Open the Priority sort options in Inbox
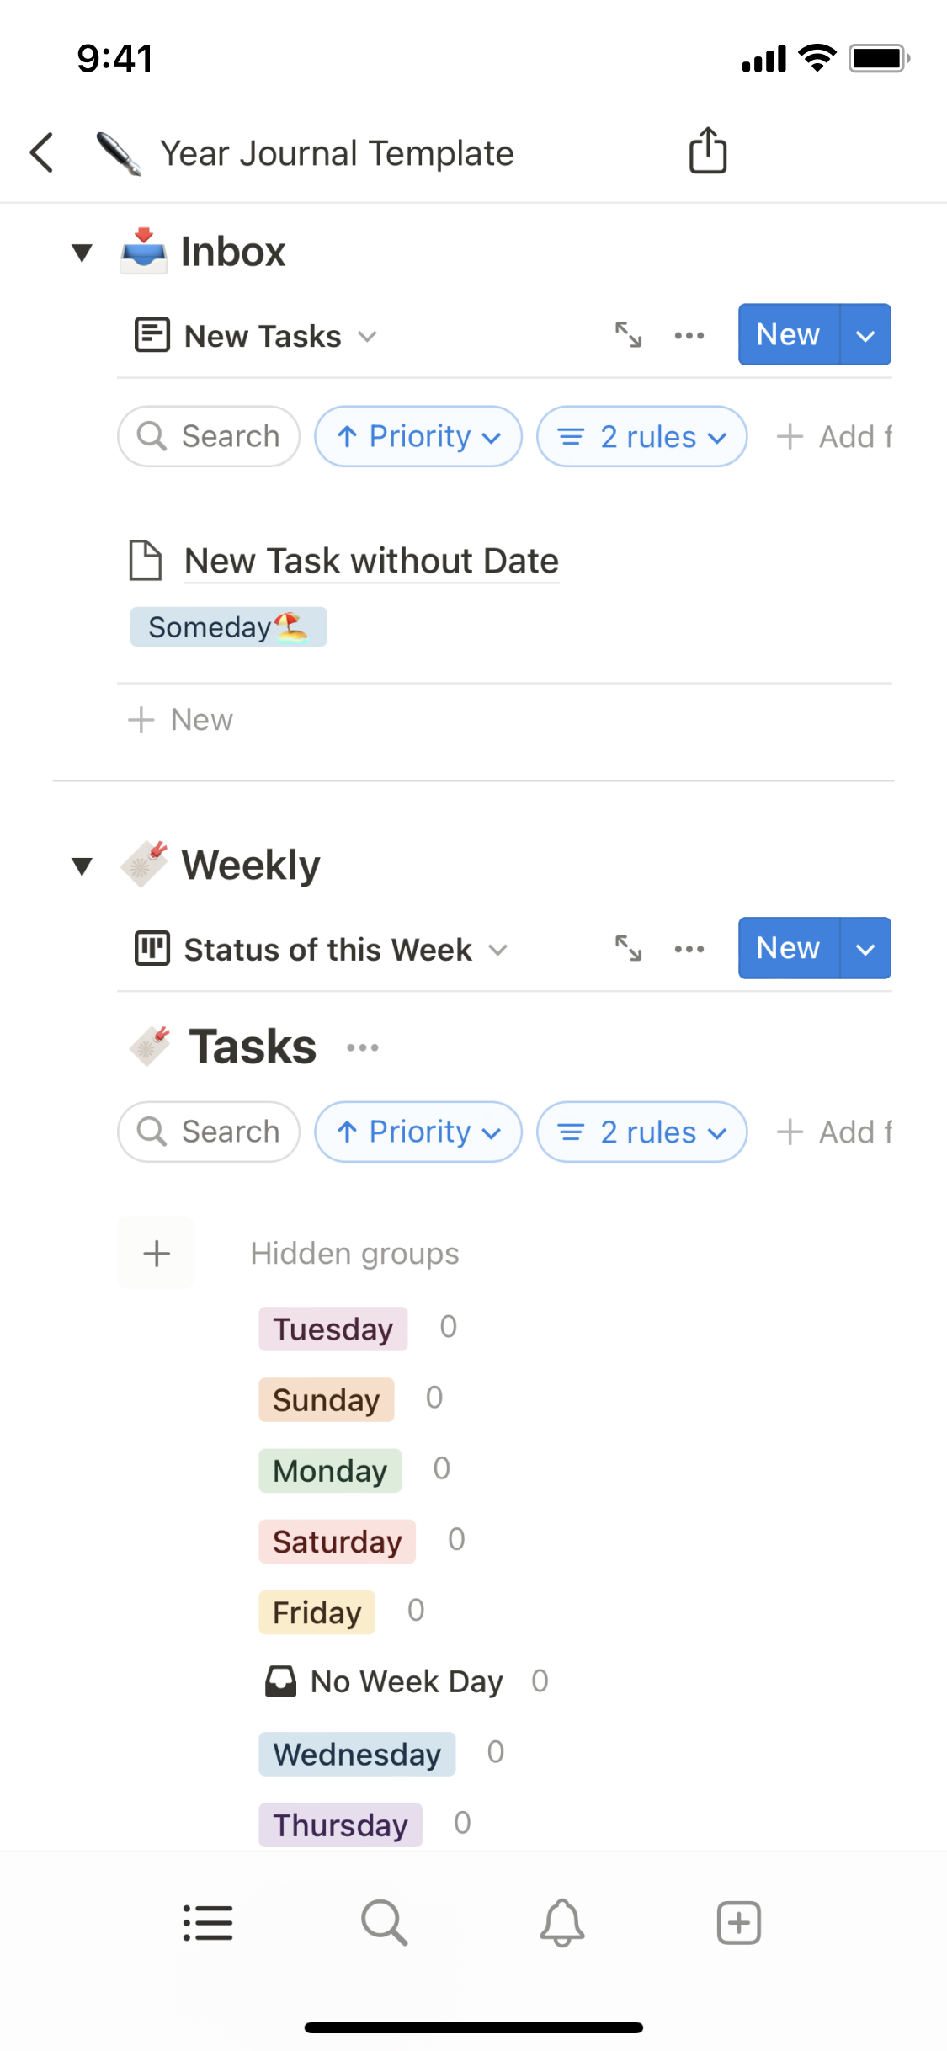 click(418, 436)
